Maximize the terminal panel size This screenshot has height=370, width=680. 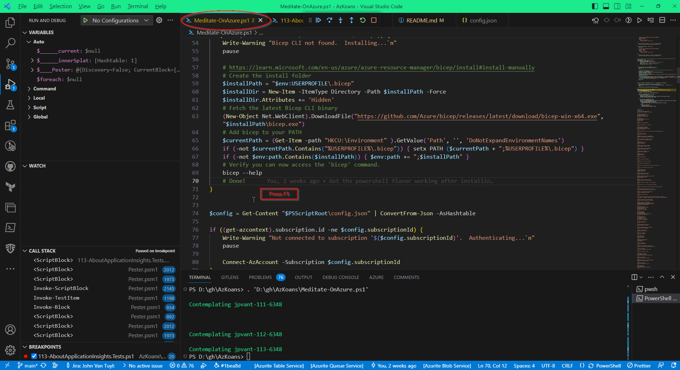coord(662,277)
